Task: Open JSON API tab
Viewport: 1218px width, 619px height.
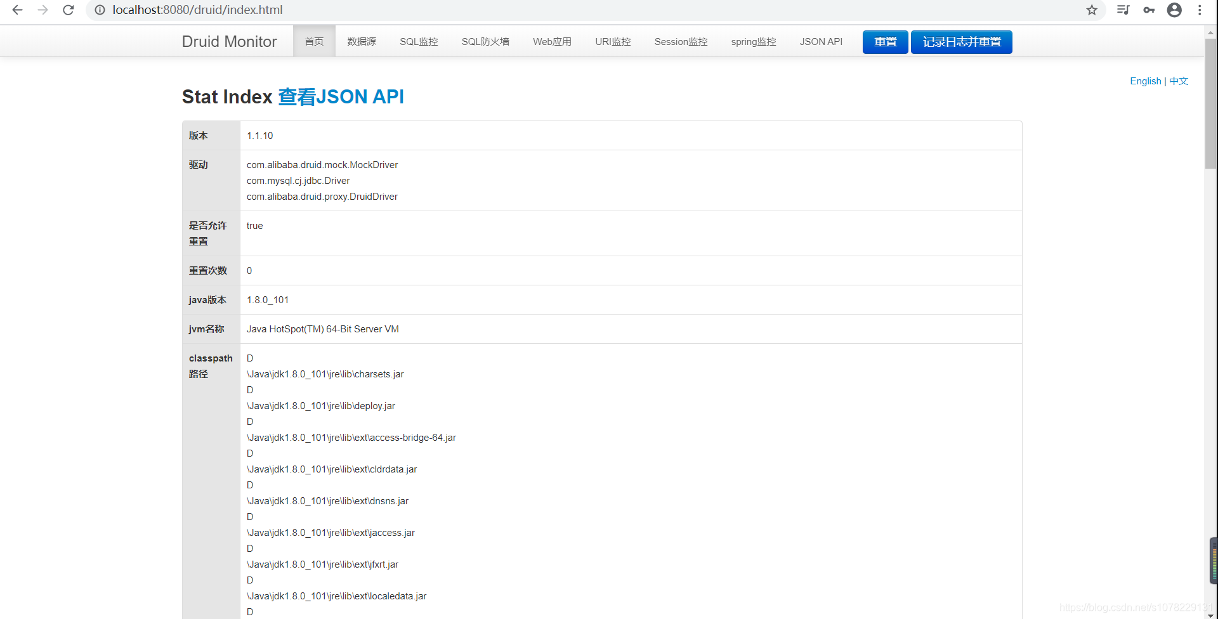Action: point(821,41)
